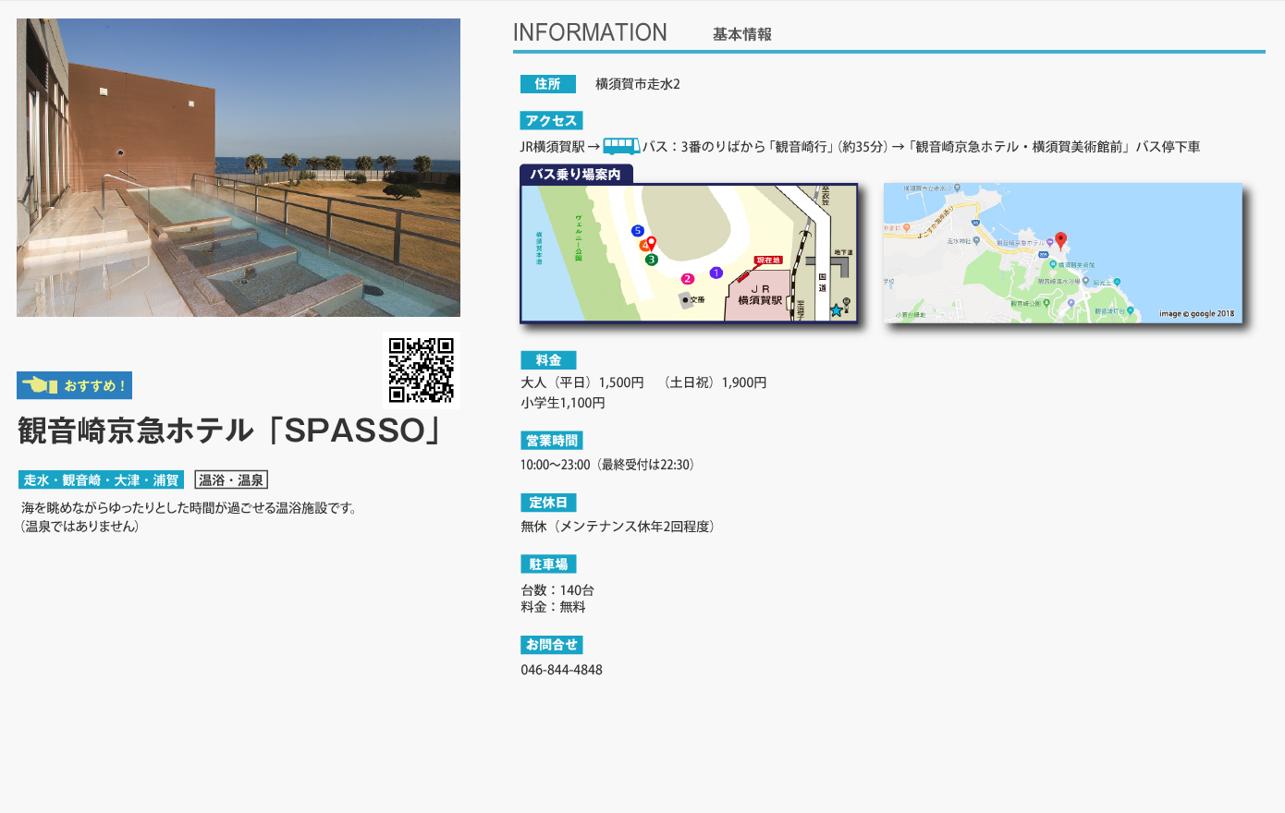Click the QR code image
The width and height of the screenshot is (1285, 813).
click(421, 370)
